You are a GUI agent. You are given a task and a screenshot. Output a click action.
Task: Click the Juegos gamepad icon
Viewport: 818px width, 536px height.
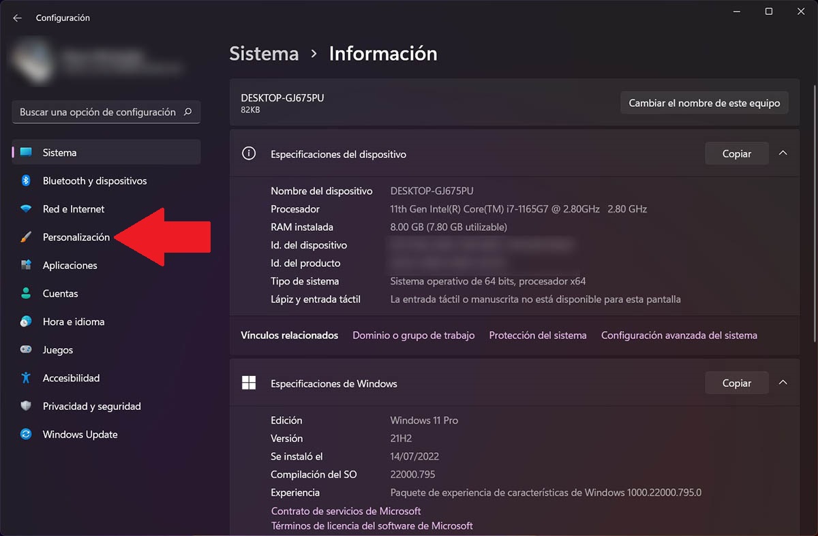pos(26,349)
